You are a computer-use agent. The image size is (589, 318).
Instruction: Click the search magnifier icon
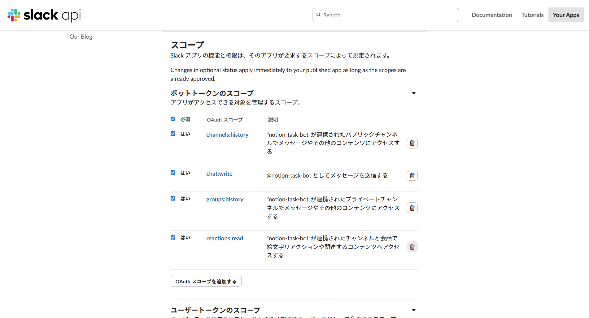318,15
